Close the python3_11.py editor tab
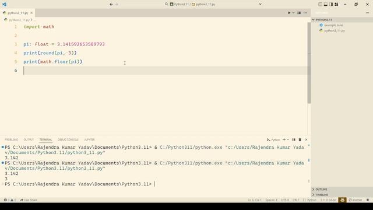 pyautogui.click(x=31, y=13)
